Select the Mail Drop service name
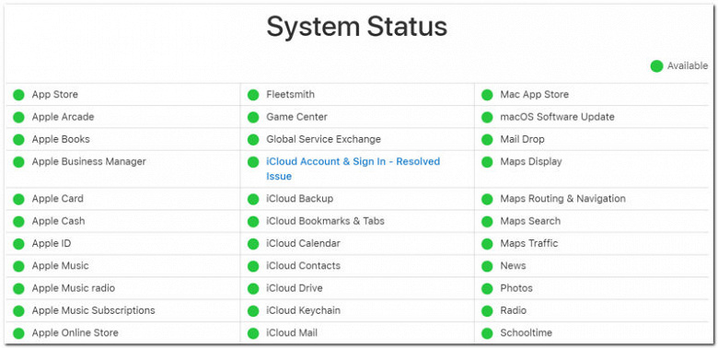The image size is (718, 348). (523, 139)
